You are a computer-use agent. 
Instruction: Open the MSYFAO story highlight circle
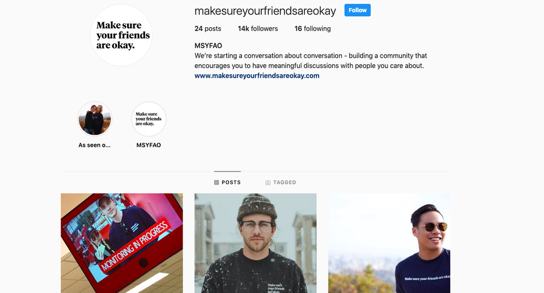[x=149, y=119]
